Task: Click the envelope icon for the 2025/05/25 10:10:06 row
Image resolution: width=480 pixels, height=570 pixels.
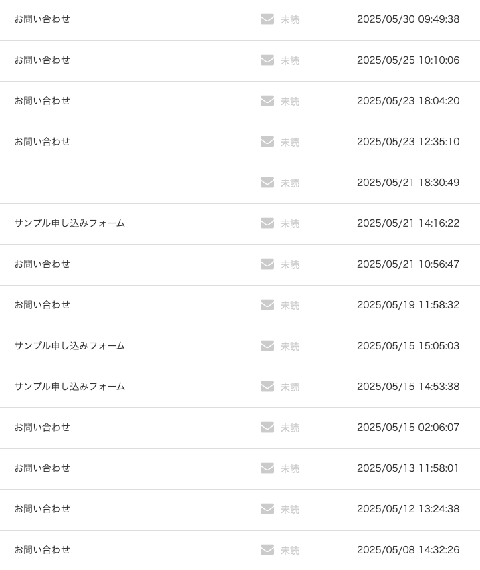Action: pyautogui.click(x=267, y=60)
